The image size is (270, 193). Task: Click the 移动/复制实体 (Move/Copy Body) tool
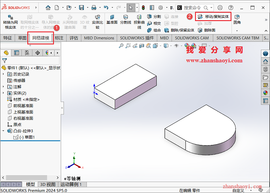point(213,16)
